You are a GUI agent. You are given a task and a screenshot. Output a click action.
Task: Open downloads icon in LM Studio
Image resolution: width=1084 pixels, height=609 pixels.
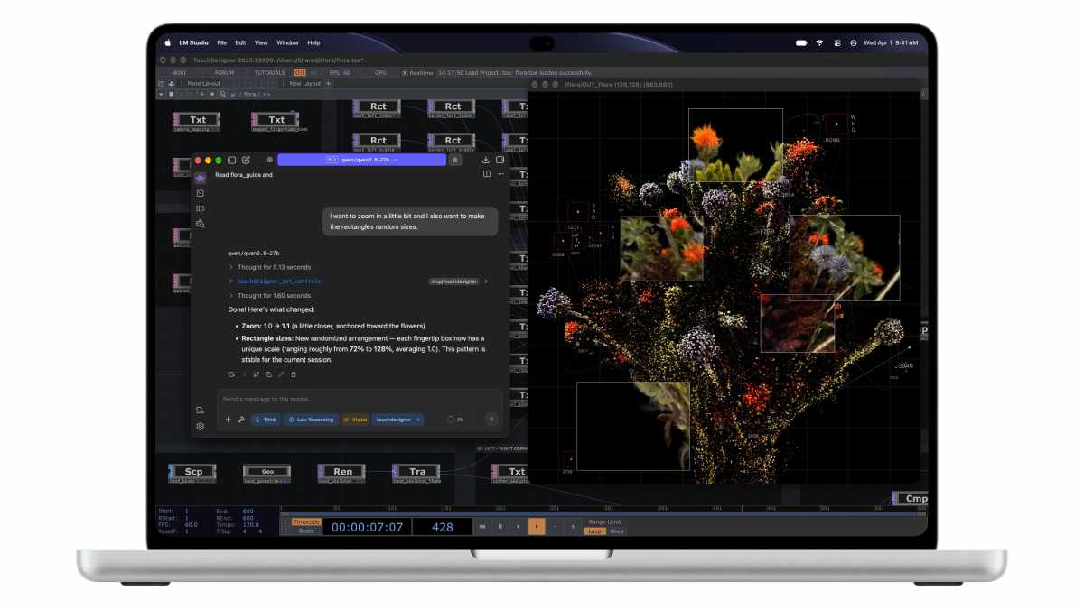487,160
